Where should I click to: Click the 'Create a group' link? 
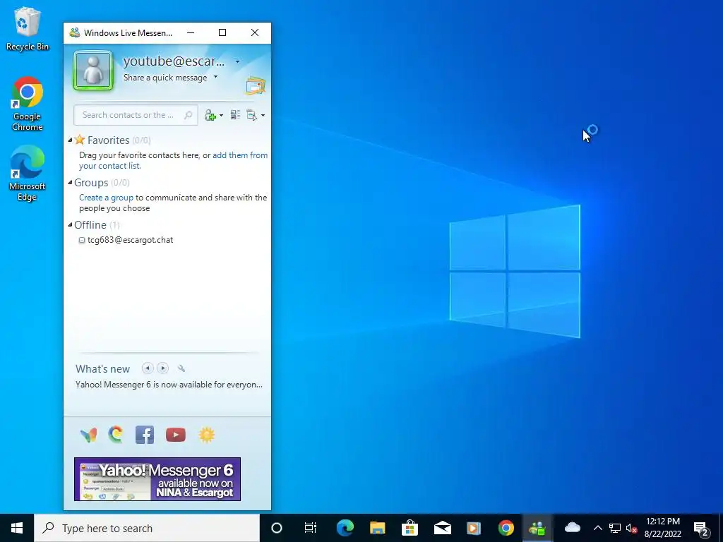pyautogui.click(x=106, y=198)
